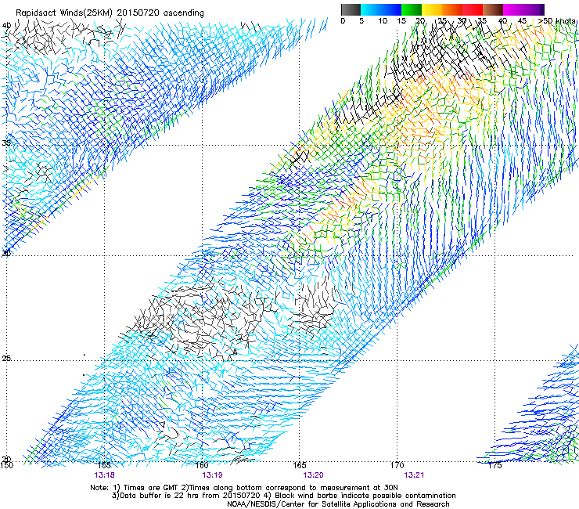Image resolution: width=579 pixels, height=509 pixels.
Task: Click the 13:18 time label
Action: click(x=104, y=475)
